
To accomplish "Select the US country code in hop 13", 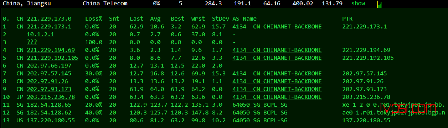I will click(20, 120).
